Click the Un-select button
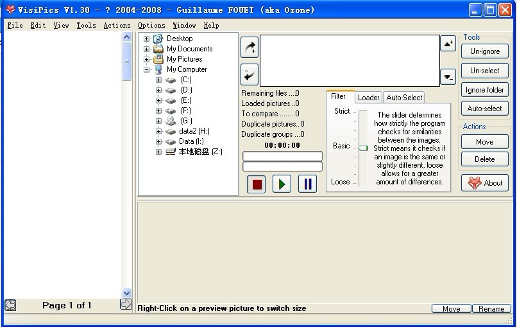The width and height of the screenshot is (517, 327). click(x=485, y=71)
